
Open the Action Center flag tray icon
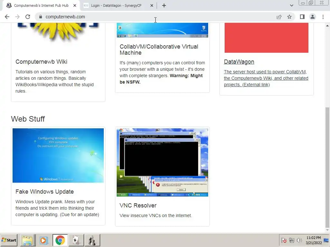(284, 240)
